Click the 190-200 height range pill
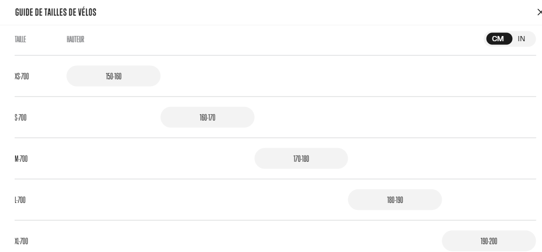 [x=489, y=241]
